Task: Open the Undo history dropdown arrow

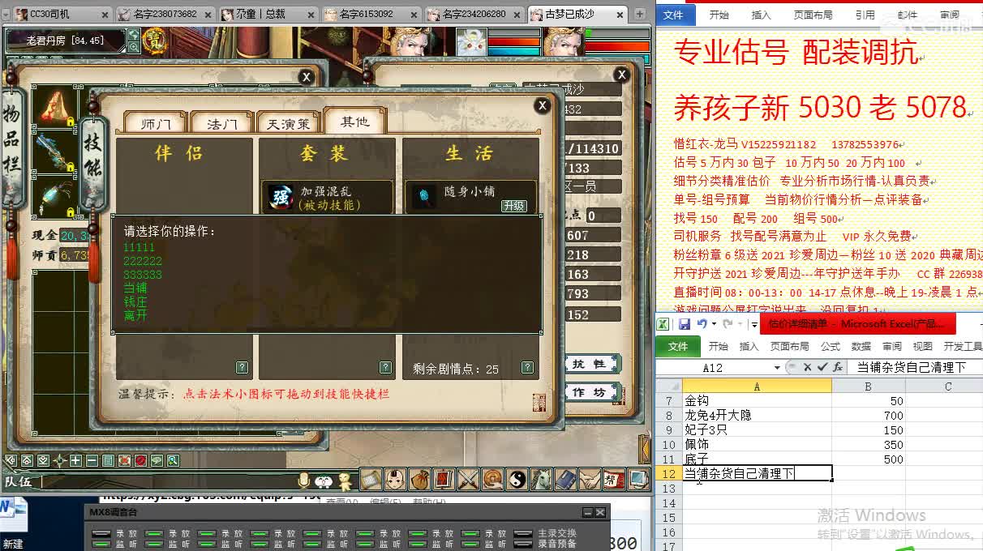Action: click(715, 324)
